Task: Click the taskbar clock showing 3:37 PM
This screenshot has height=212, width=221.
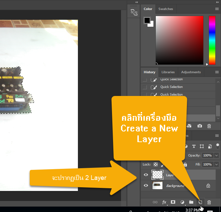Action: [x=192, y=210]
